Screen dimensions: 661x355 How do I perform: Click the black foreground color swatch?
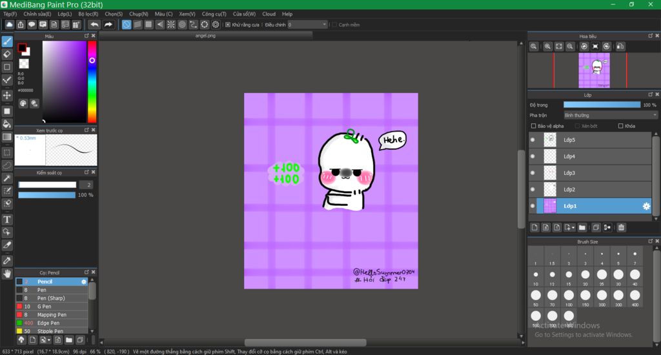22,48
